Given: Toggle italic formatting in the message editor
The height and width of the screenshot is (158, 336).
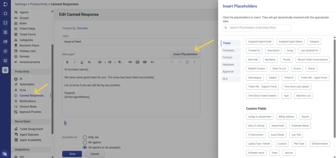Looking at the screenshot, I should (x=74, y=62).
